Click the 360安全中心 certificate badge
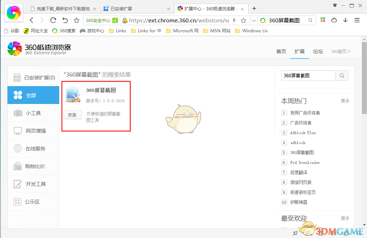This screenshot has width=367, height=238. (101, 20)
